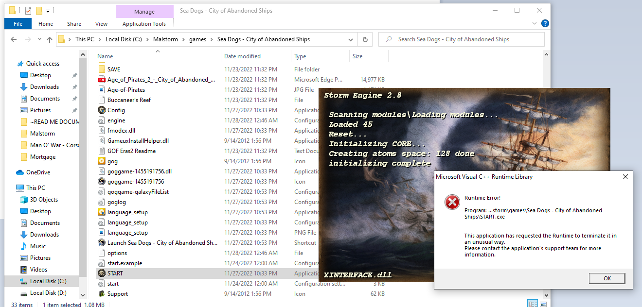Open address bar history dropdown

point(351,40)
